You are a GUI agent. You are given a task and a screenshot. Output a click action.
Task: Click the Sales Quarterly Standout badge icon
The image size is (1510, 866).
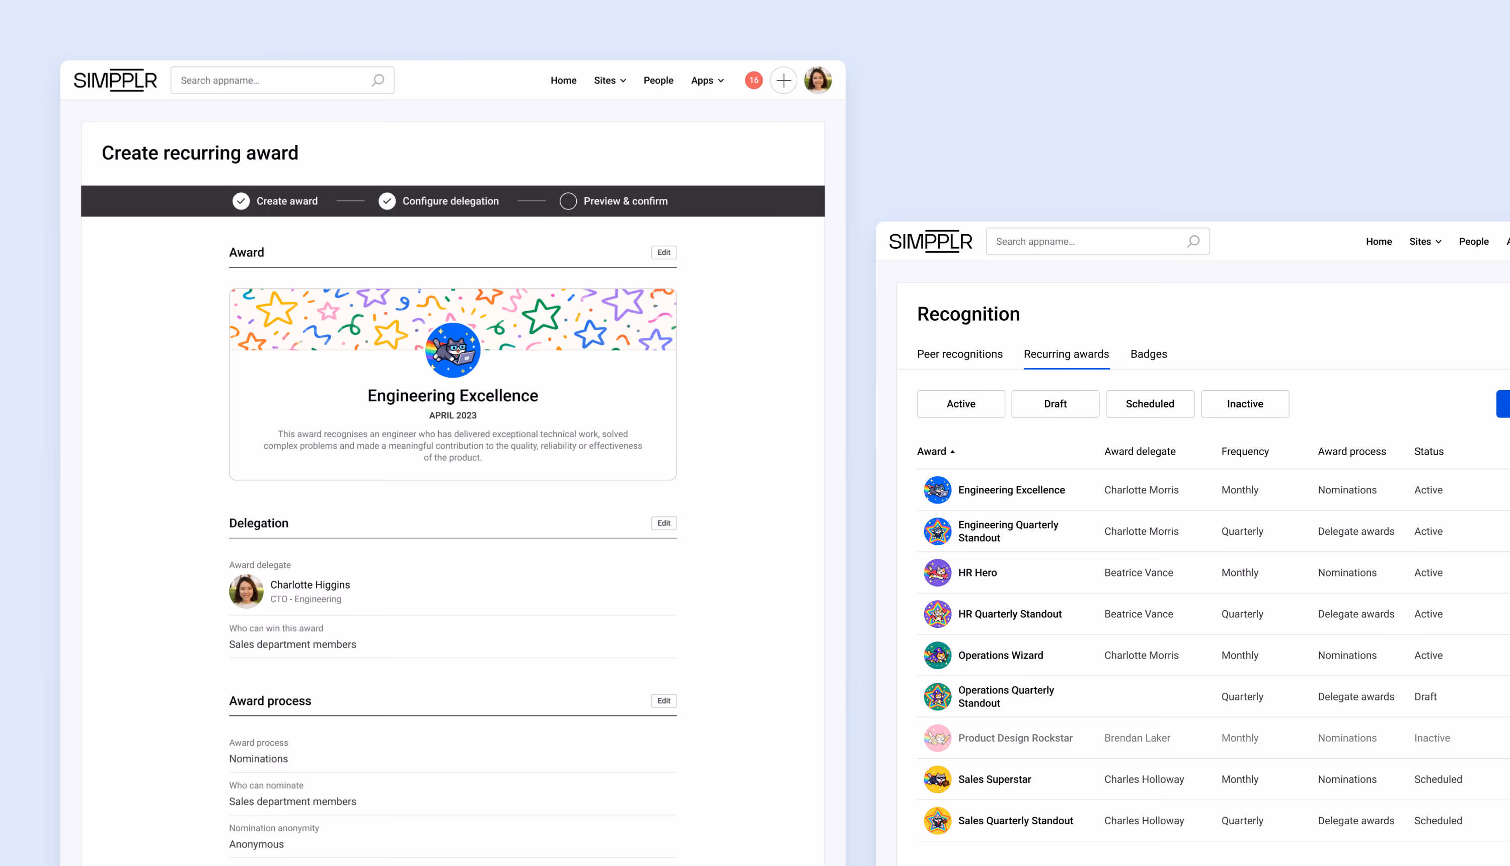point(938,821)
